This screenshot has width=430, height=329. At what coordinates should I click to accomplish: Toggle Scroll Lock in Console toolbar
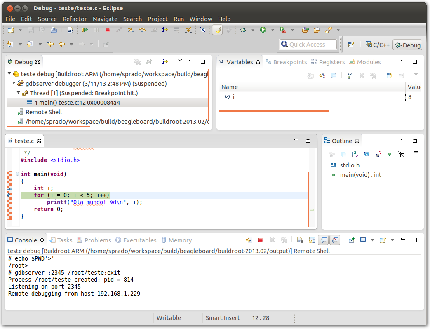312,240
